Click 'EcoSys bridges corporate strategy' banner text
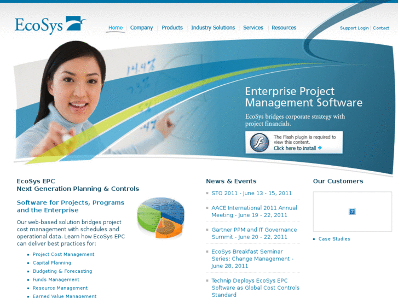Viewport: 398px width, 298px height. click(x=295, y=120)
